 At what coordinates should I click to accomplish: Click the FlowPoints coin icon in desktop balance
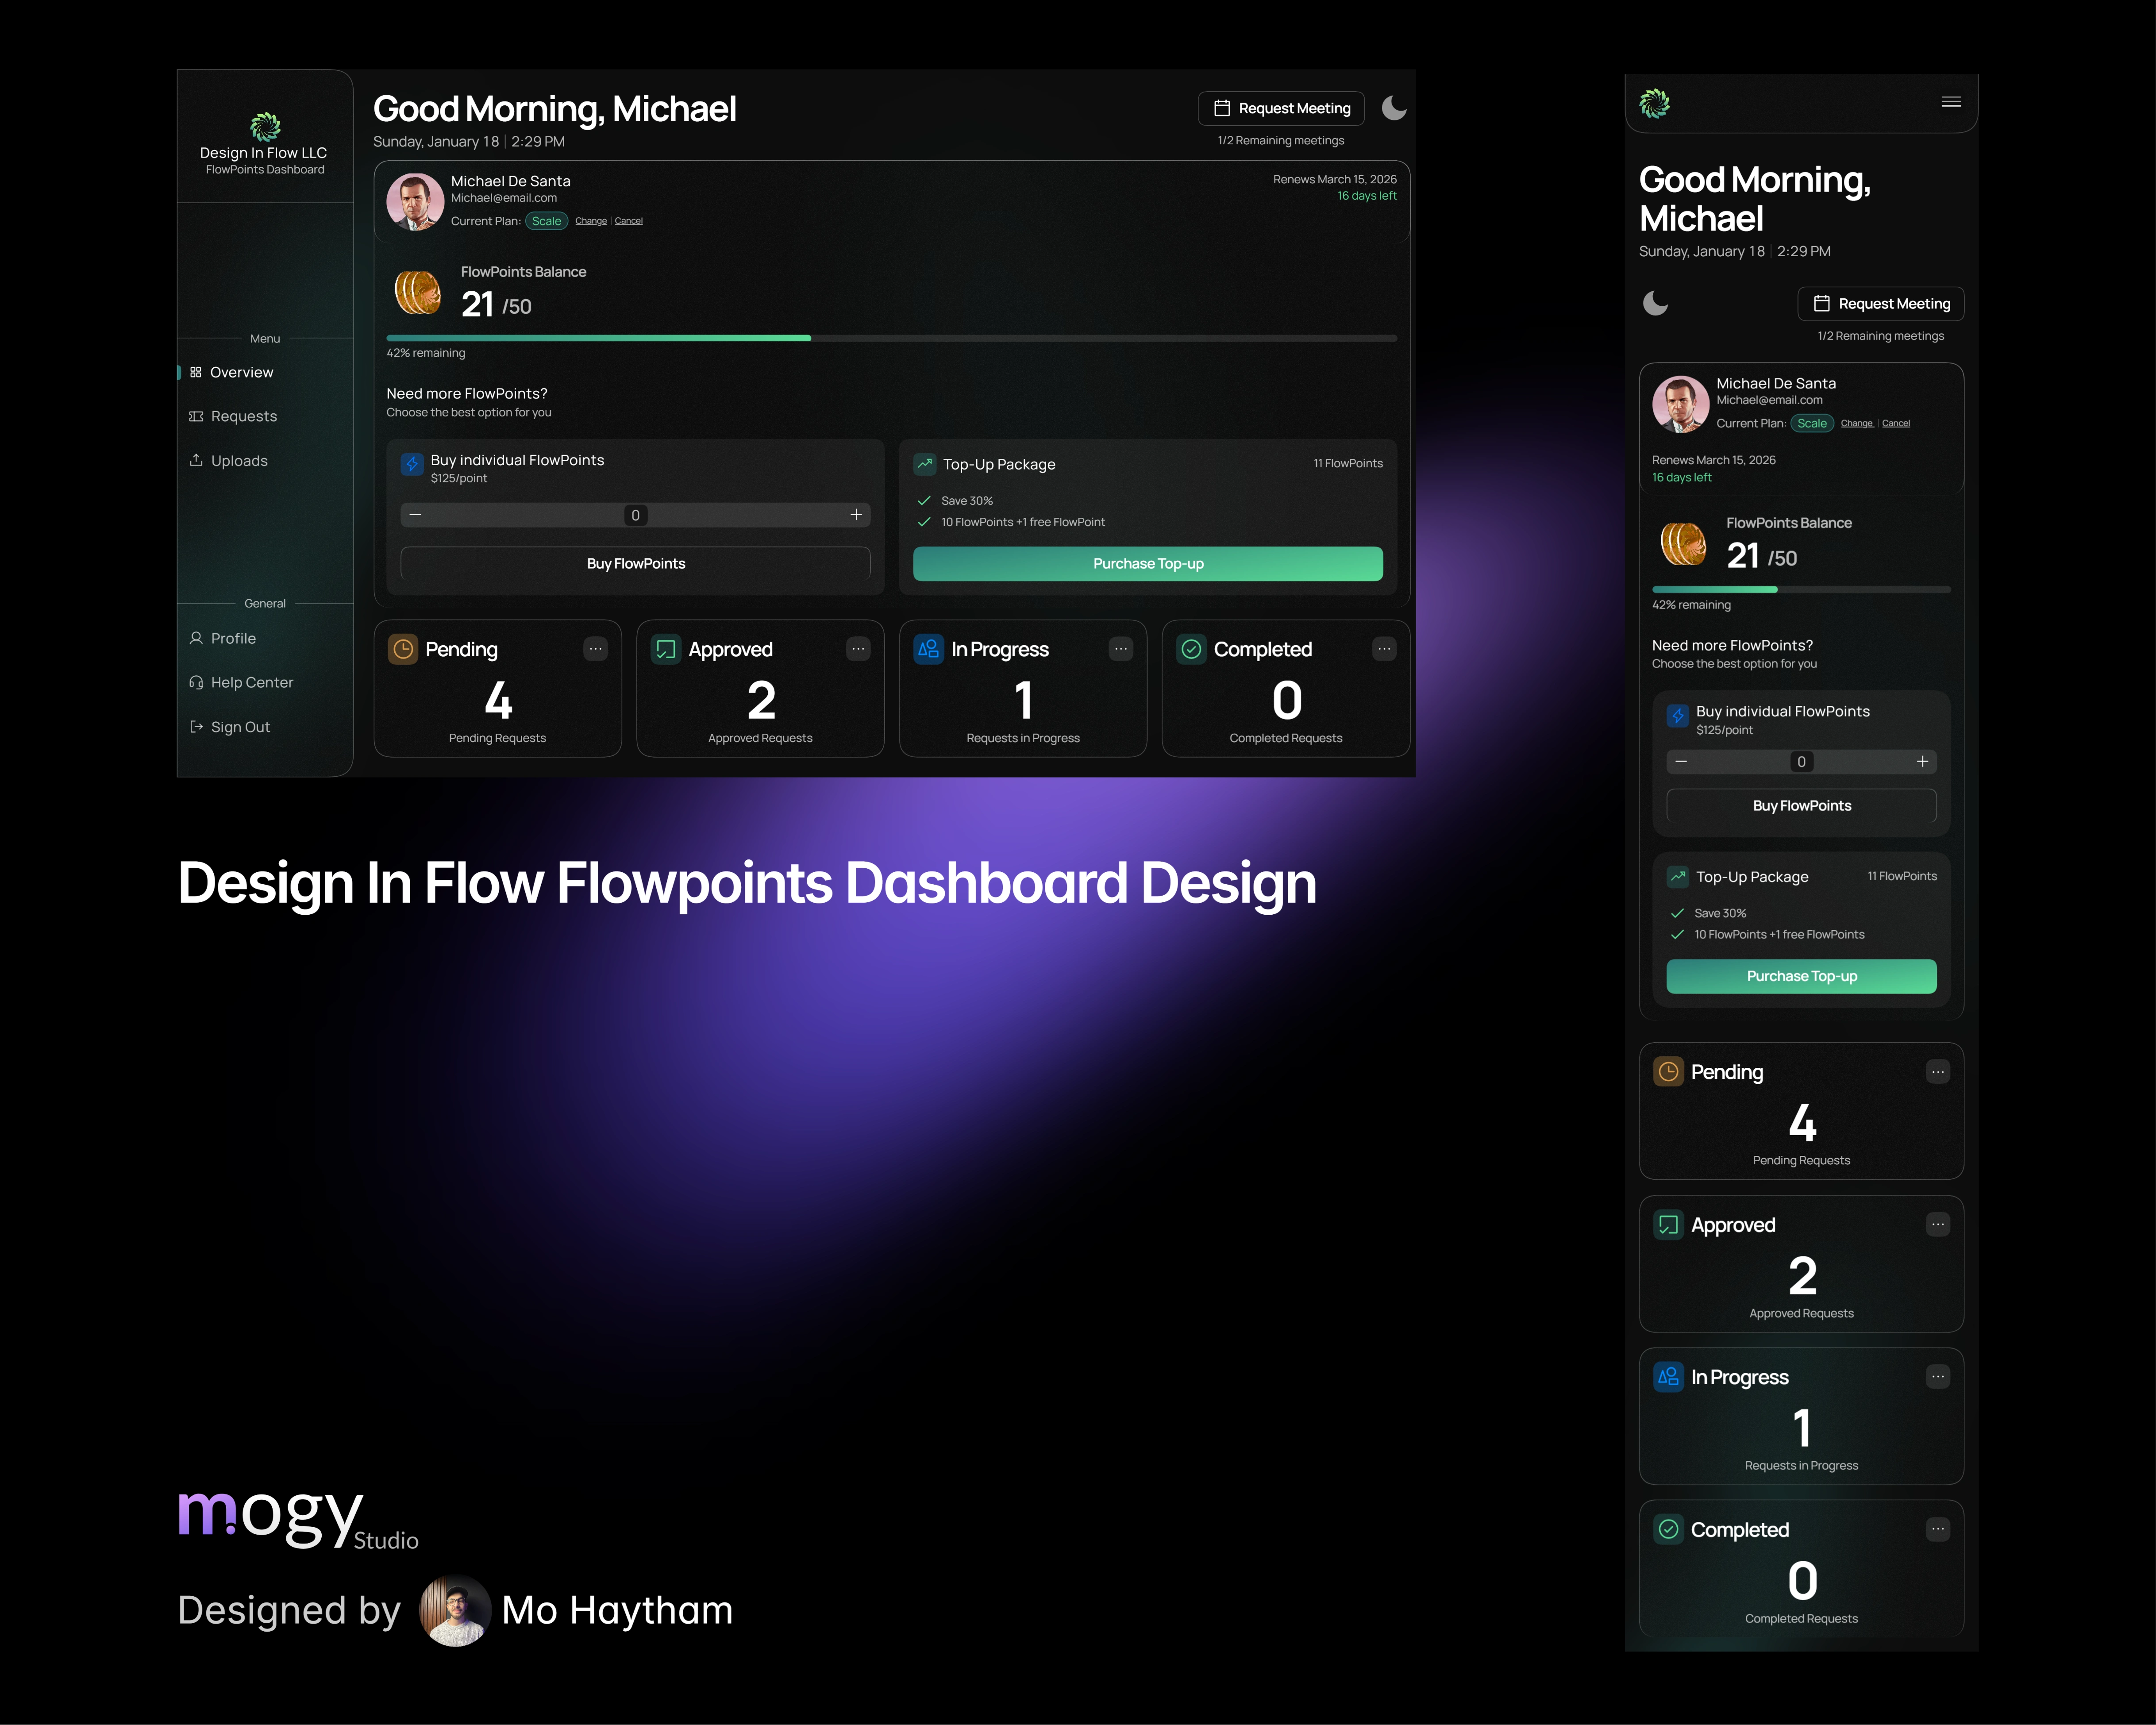tap(417, 292)
